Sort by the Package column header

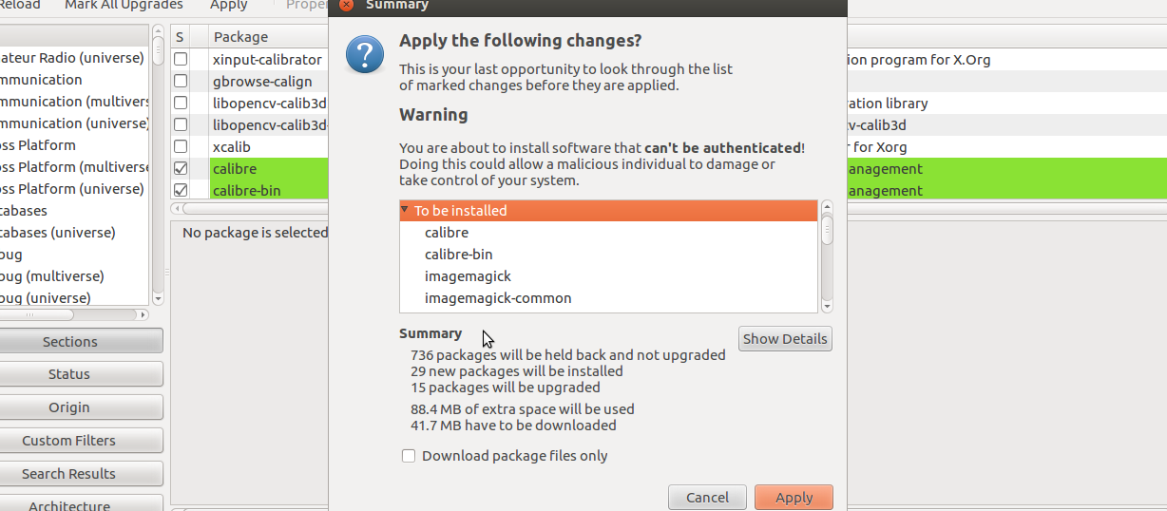pos(241,37)
